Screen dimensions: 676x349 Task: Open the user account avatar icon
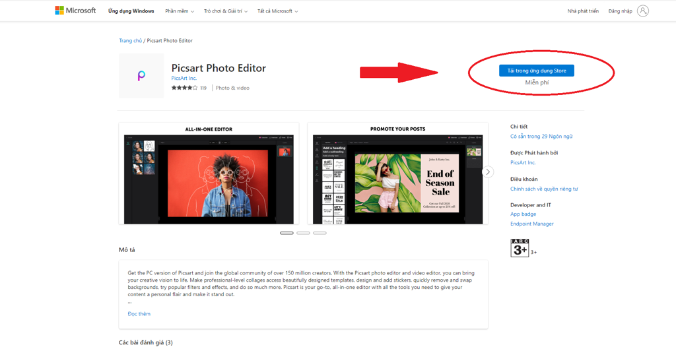642,11
